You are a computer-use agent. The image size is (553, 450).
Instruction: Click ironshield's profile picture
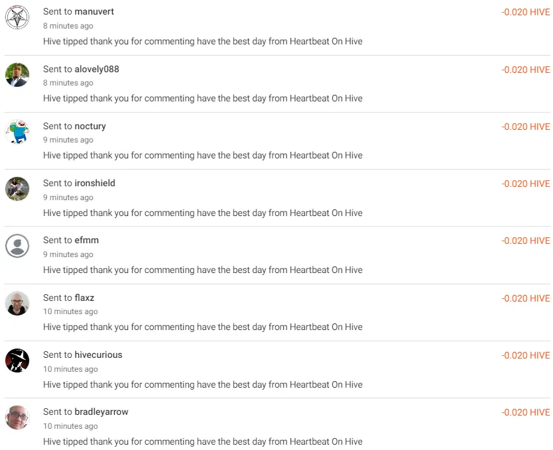click(x=17, y=189)
